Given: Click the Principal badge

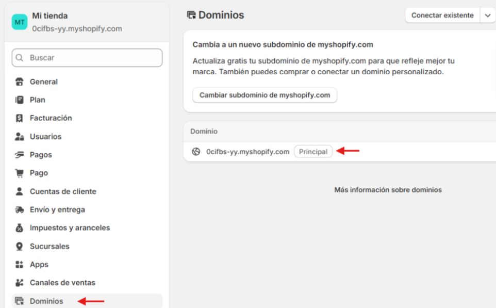Looking at the screenshot, I should point(313,152).
